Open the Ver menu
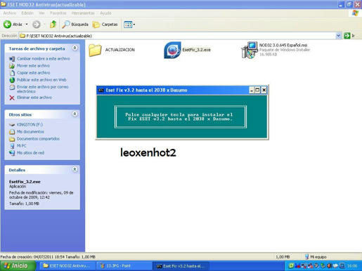This screenshot has width=362, height=271. click(41, 13)
